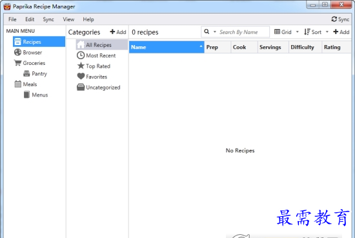Click the MAIN MENU heading
Image resolution: width=355 pixels, height=238 pixels.
[x=21, y=31]
